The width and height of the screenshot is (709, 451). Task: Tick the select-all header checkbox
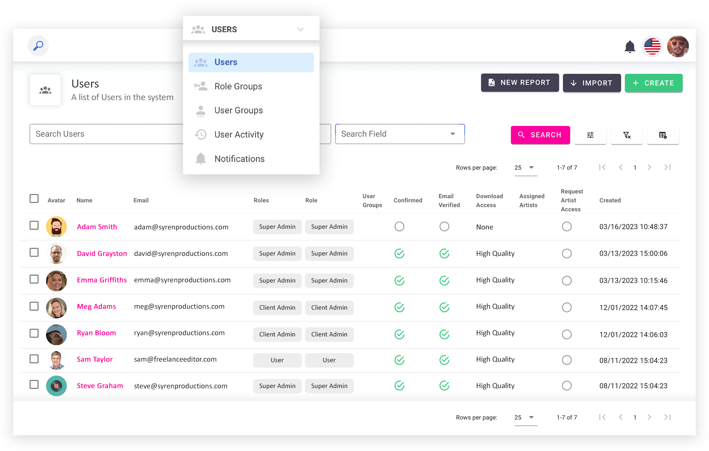[x=34, y=199]
